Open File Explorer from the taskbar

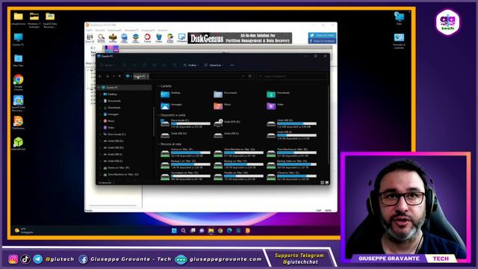211,231
